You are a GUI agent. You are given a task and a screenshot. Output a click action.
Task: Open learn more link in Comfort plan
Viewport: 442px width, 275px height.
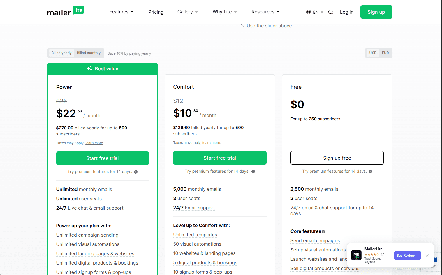click(211, 143)
